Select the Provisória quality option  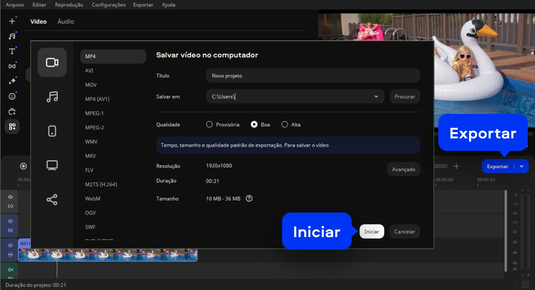pyautogui.click(x=222, y=124)
